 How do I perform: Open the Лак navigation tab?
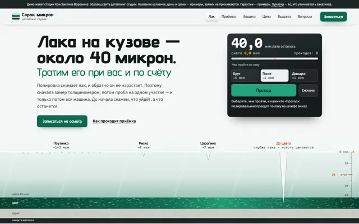coord(211,16)
